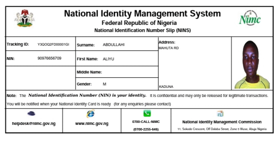Click the Internet Explorer browser icon
Image resolution: width=280 pixels, height=166 pixels.
[90, 114]
